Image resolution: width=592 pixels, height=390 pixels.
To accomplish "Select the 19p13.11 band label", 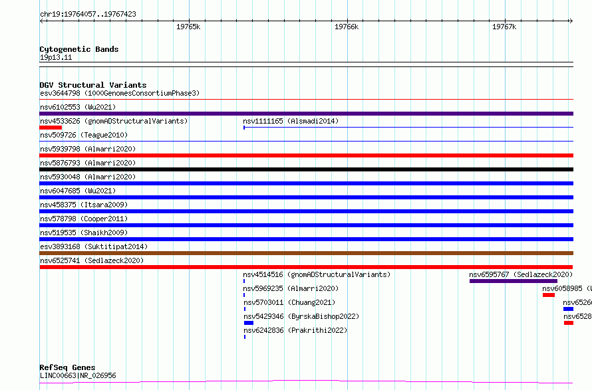I will click(x=56, y=57).
